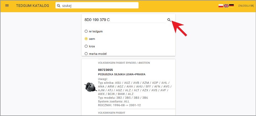Click the 'Uwagi:' label

point(103,79)
